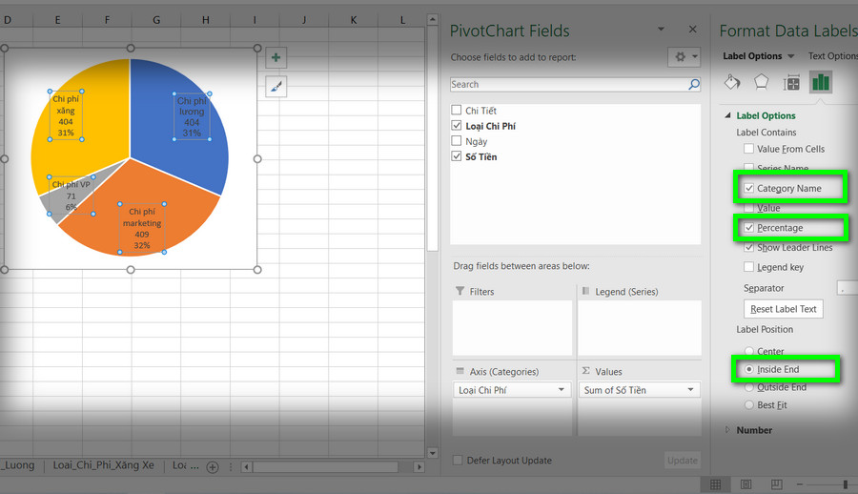Screen dimensions: 858x494
Task: Click vertical scrollbar up arrow
Action: [x=432, y=20]
